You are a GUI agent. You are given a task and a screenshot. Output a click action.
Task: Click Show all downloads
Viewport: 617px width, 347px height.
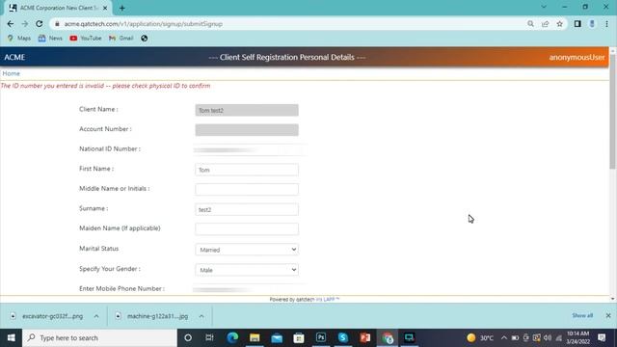[x=582, y=315]
